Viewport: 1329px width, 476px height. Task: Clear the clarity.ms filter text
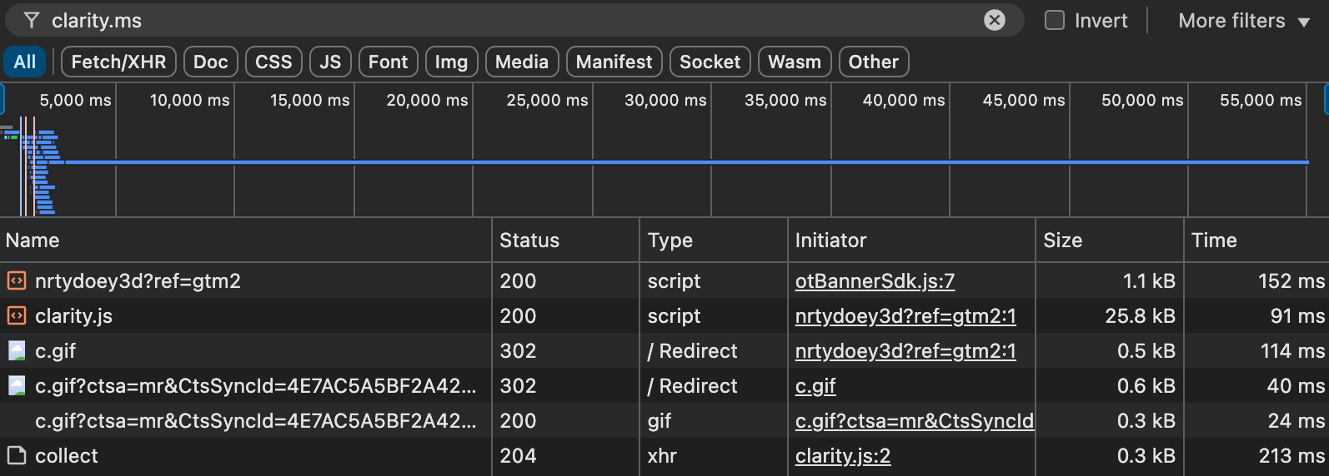click(x=994, y=21)
